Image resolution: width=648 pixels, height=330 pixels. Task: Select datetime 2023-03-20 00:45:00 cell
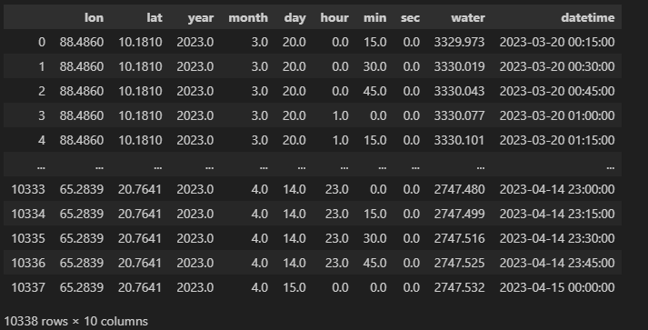[557, 91]
